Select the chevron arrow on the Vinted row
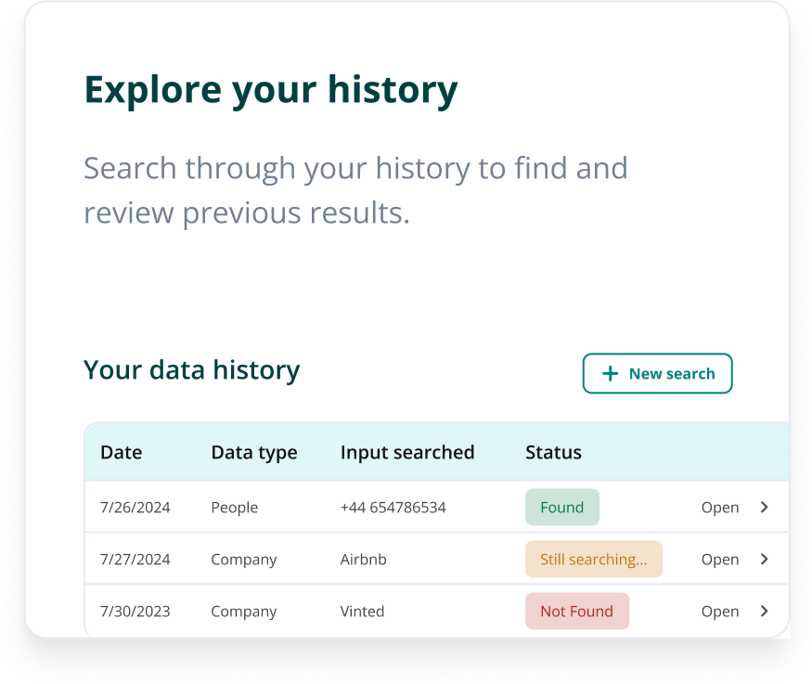 click(764, 611)
